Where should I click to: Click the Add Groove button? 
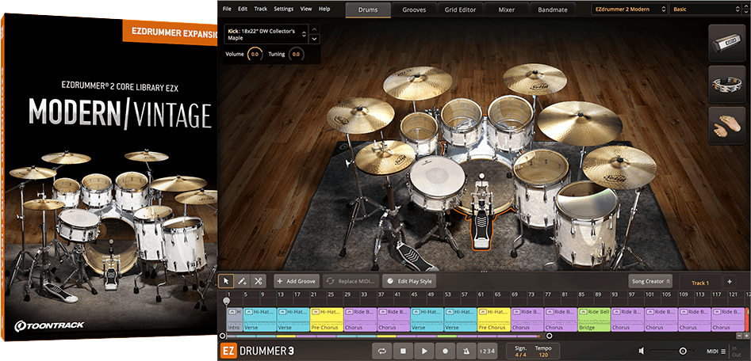point(297,281)
